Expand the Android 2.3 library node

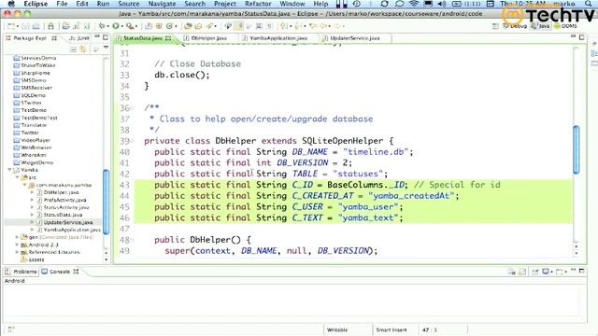pos(17,245)
